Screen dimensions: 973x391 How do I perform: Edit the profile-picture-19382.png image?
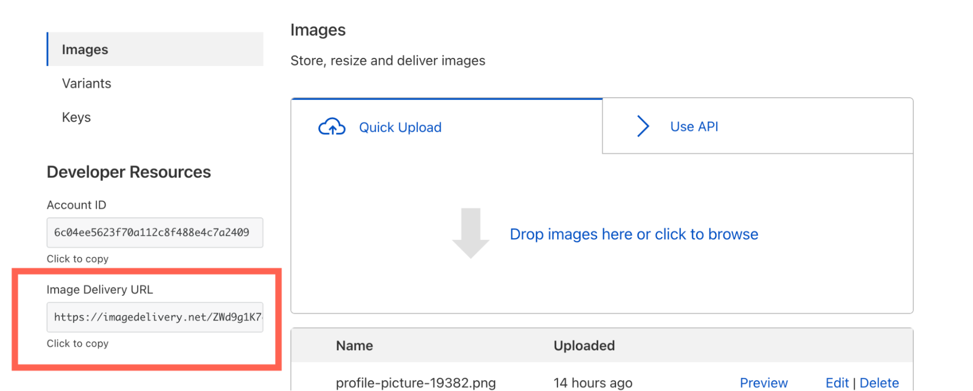(837, 383)
